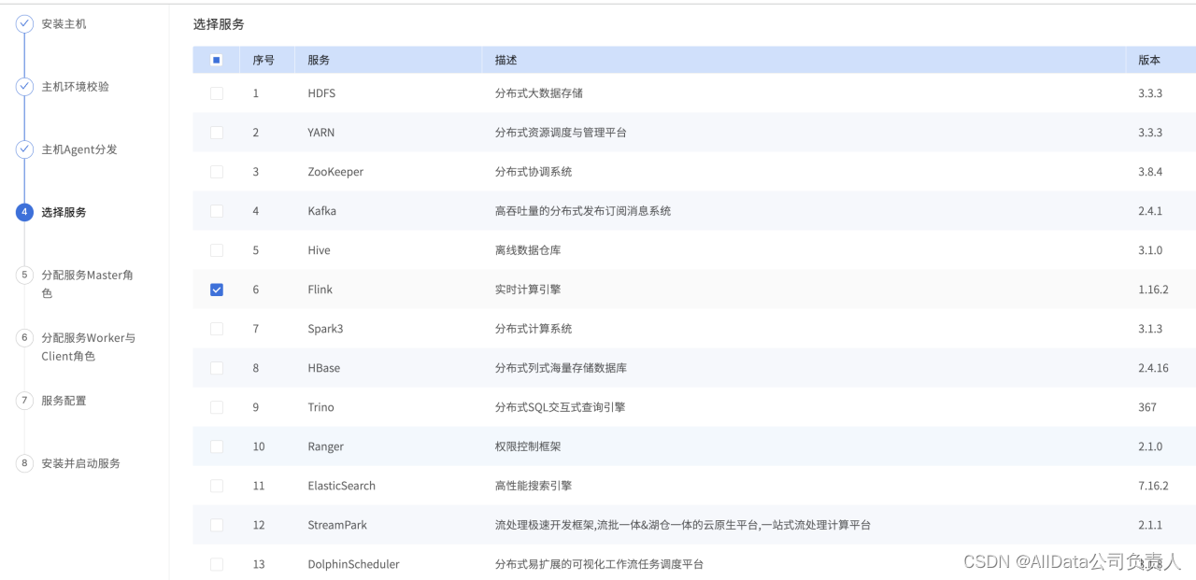
Task: Click the description 权限控制框架
Action: tap(528, 446)
